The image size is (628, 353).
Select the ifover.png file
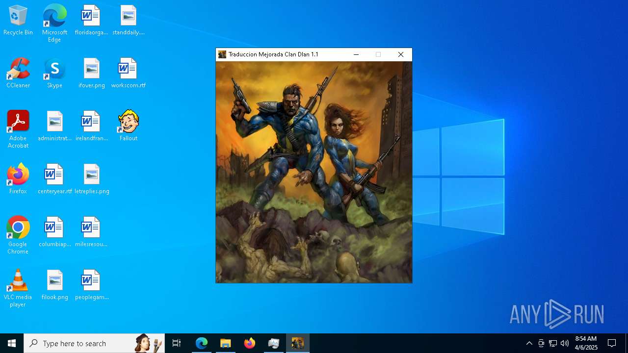(x=92, y=74)
